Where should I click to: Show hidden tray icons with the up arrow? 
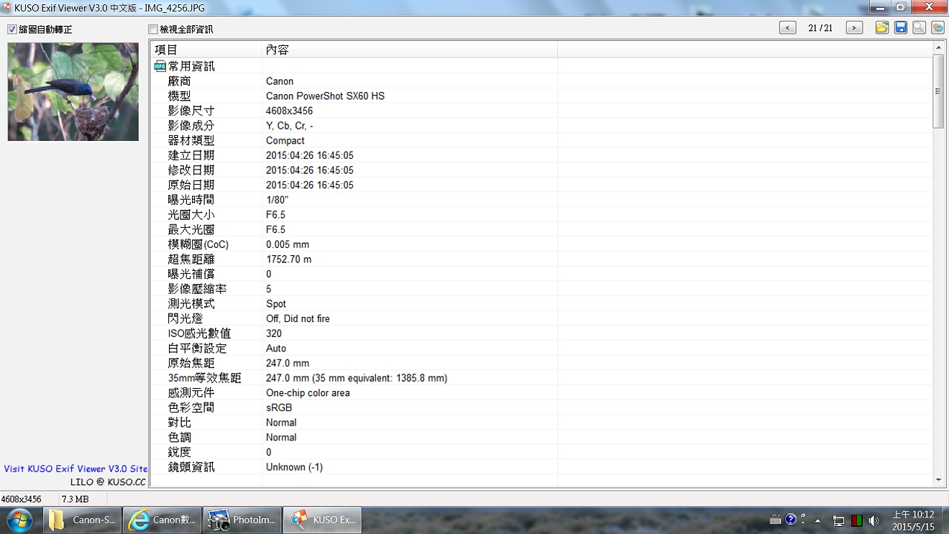[x=817, y=520]
